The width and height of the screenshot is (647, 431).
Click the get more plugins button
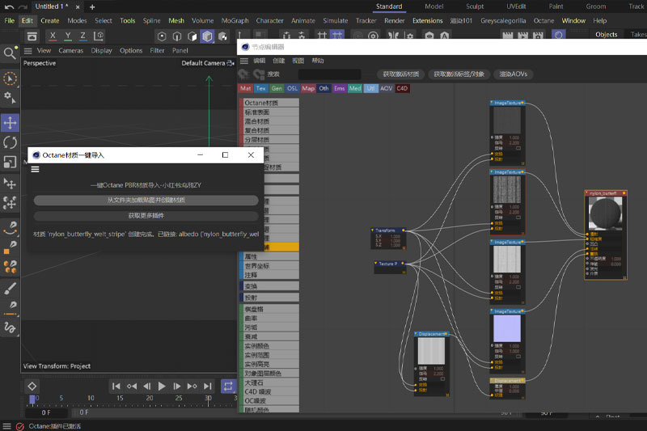coord(146,216)
